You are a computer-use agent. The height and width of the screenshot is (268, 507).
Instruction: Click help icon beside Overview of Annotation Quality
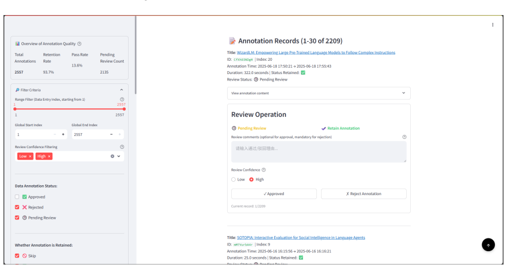click(x=79, y=43)
